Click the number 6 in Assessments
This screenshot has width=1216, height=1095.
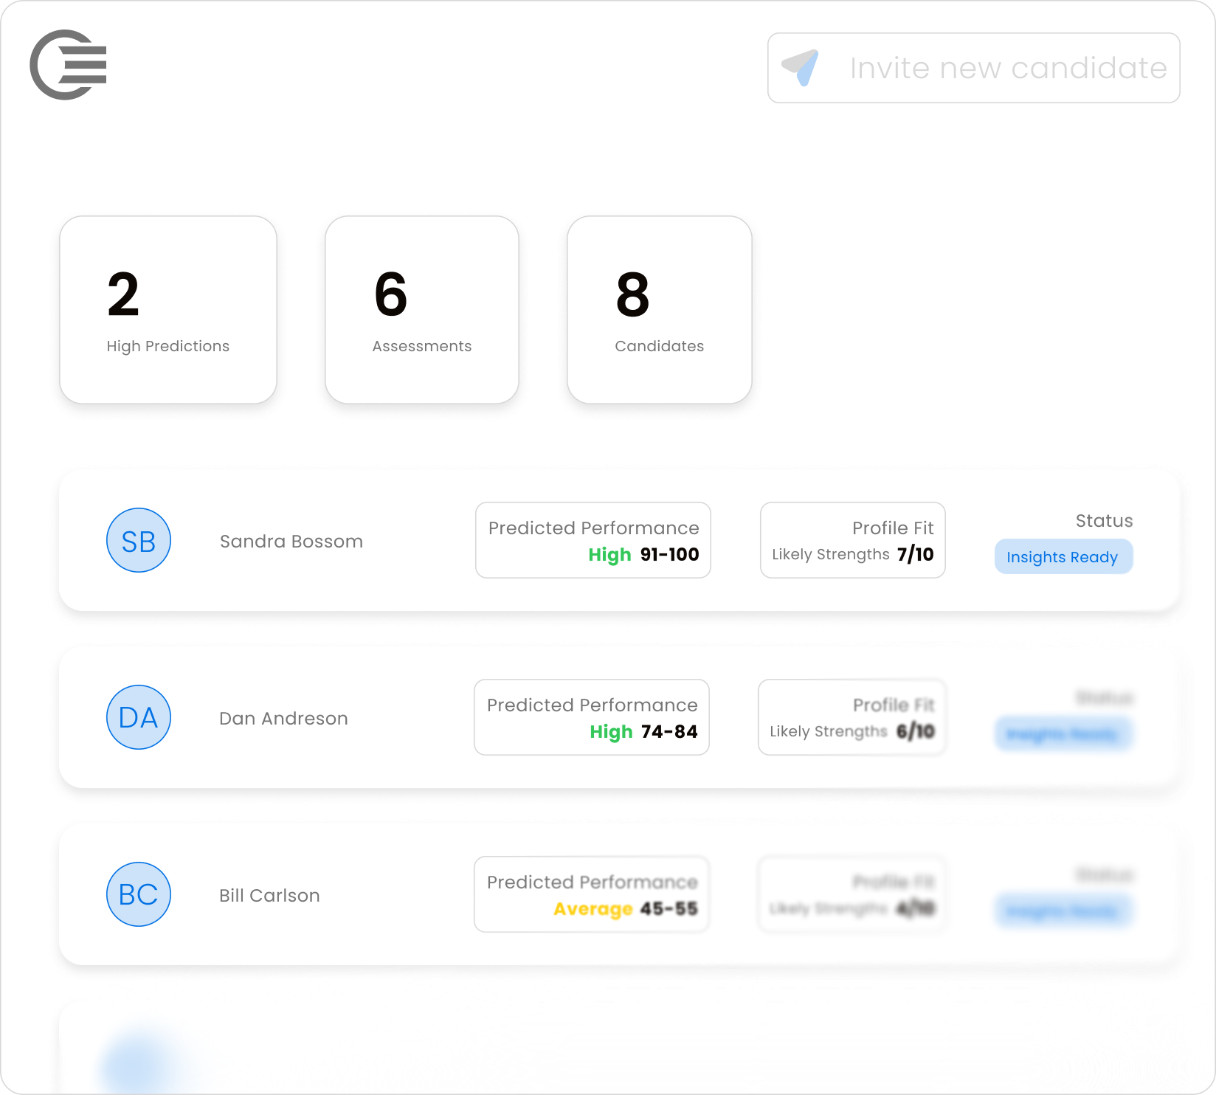[391, 294]
